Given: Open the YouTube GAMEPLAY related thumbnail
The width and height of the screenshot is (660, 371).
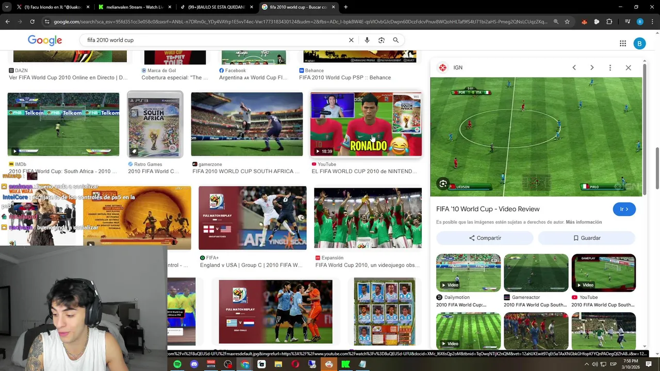Looking at the screenshot, I should [604, 273].
